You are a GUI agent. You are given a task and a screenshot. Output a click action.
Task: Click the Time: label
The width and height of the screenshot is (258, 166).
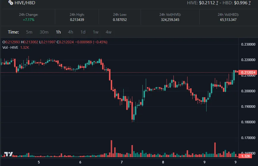tap(13, 32)
